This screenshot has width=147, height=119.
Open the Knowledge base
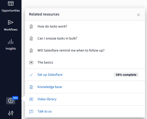(50, 87)
